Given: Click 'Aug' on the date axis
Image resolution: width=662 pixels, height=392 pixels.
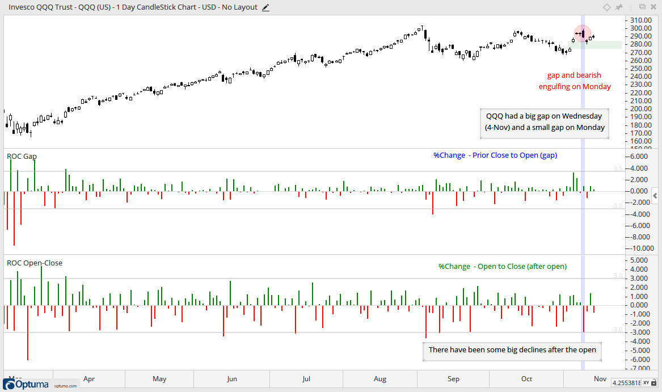Looking at the screenshot, I should click(x=380, y=379).
